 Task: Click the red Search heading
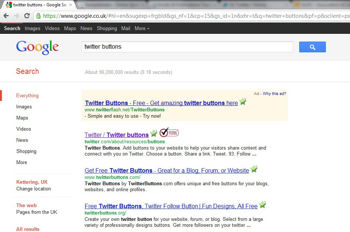(x=27, y=71)
